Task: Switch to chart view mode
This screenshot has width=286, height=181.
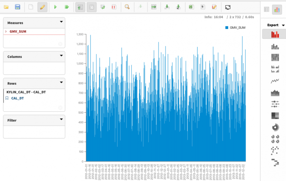Action: point(277,10)
